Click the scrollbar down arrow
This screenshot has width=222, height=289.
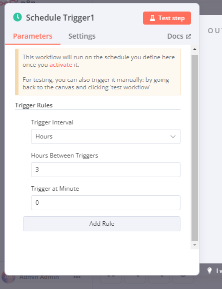(195, 245)
